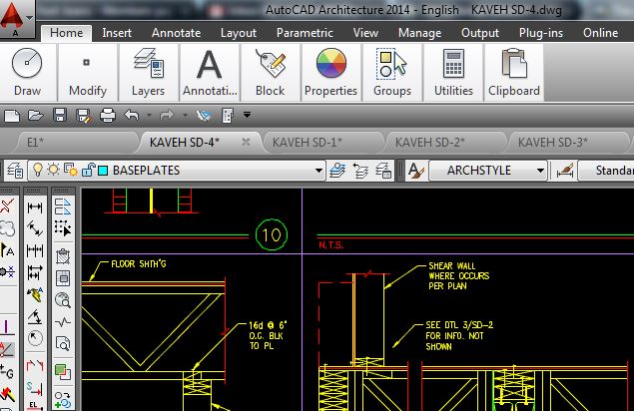The image size is (634, 411).
Task: Click the Revision Cloud tool icon
Action: click(x=7, y=229)
